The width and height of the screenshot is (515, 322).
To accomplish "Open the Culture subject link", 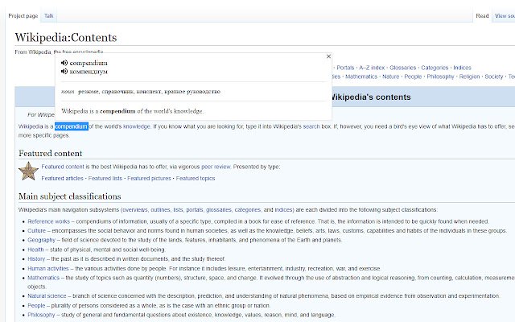I will click(36, 231).
